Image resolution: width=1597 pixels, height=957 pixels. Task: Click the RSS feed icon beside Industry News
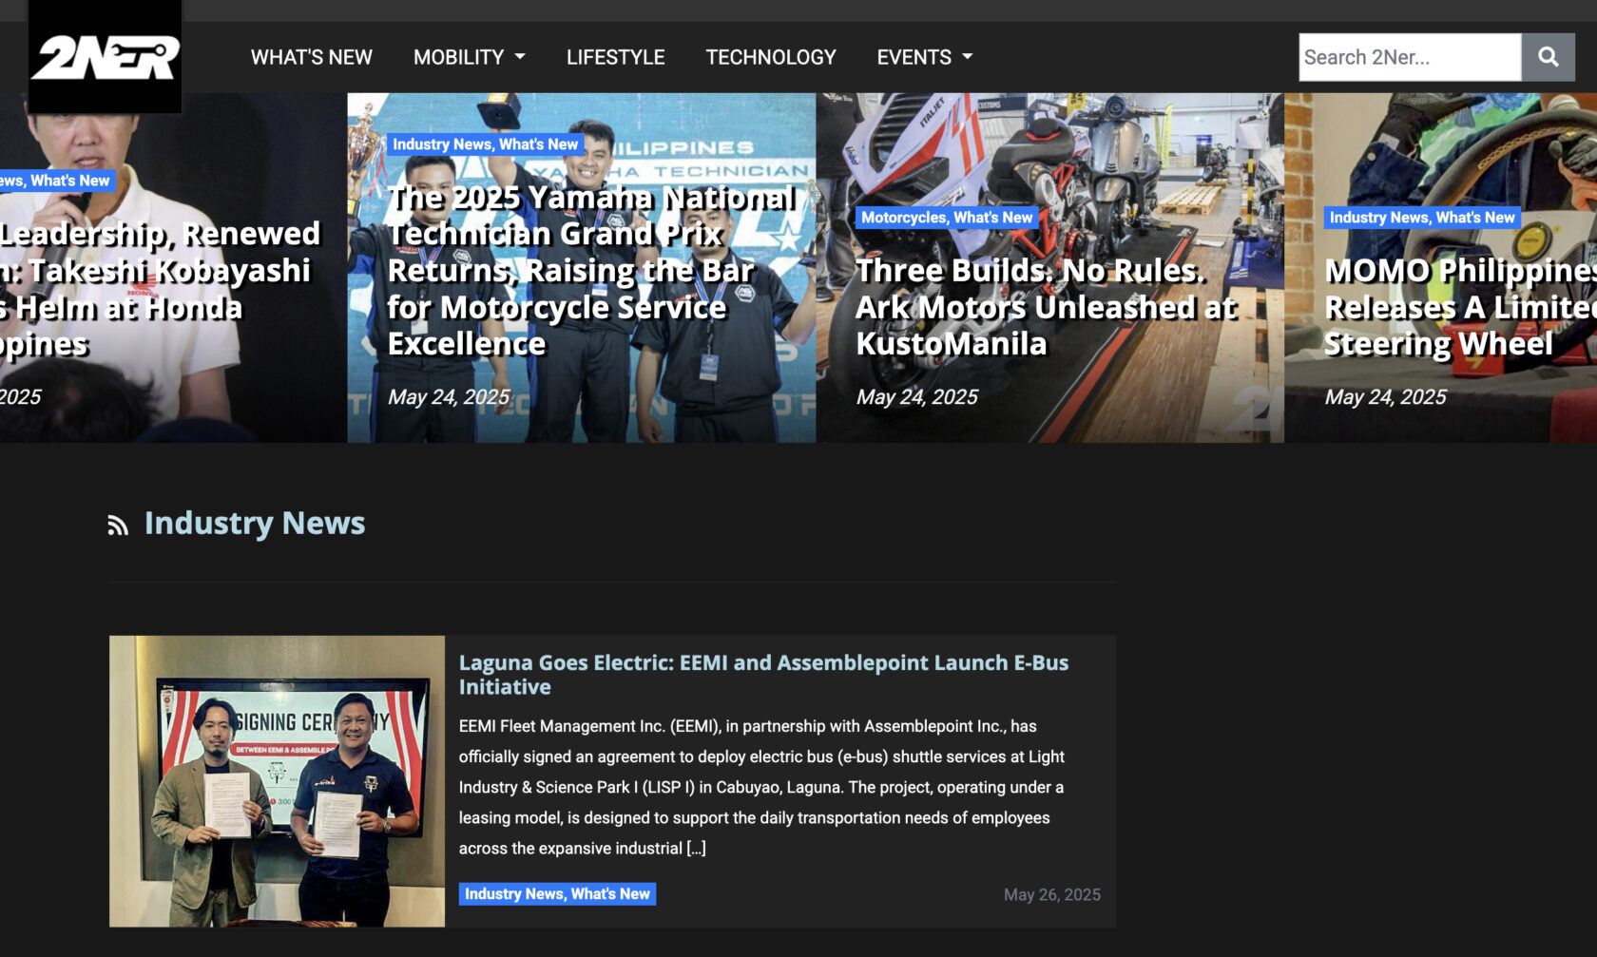click(118, 525)
